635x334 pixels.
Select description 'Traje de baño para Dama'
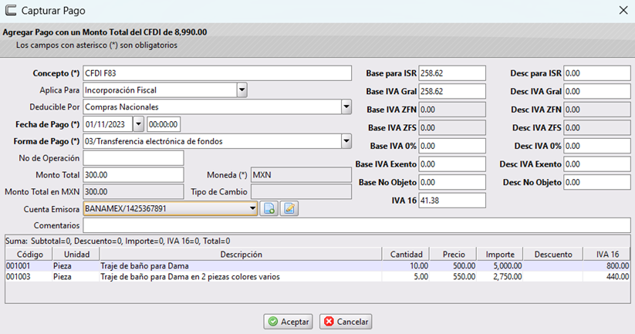(241, 266)
